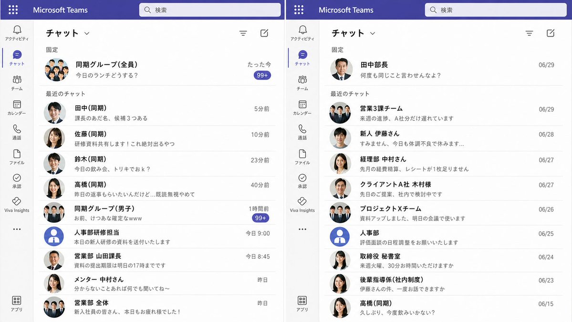Open チーム in left window sidebar
This screenshot has height=322, width=572.
pyautogui.click(x=17, y=83)
